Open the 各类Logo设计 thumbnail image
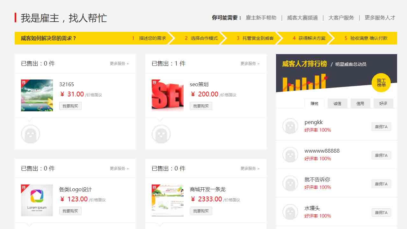This screenshot has width=407, height=229. click(x=37, y=200)
